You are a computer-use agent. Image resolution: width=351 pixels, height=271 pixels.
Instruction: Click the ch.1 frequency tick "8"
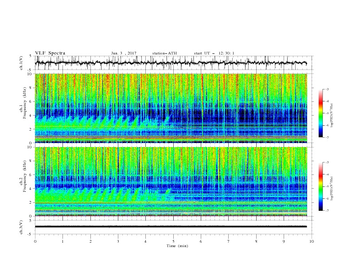click(31, 88)
